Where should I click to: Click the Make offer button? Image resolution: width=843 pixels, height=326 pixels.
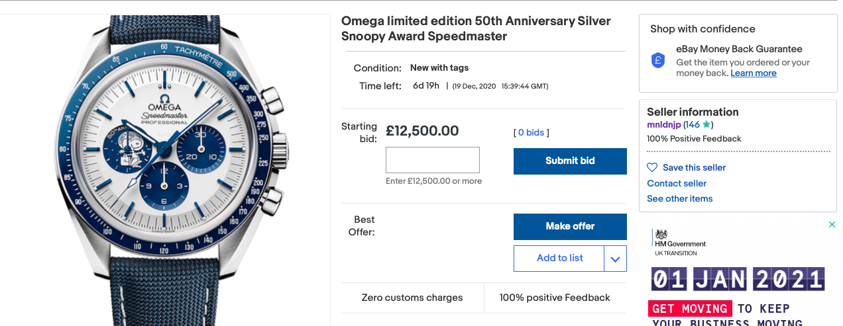tap(570, 226)
